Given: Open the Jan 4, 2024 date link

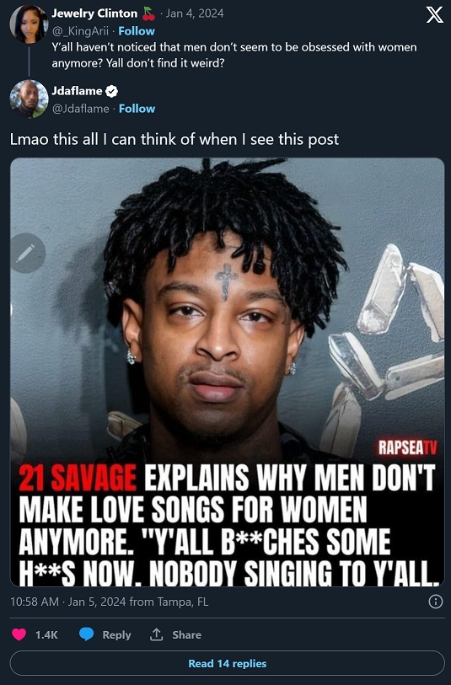Looking at the screenshot, I should click(x=195, y=13).
